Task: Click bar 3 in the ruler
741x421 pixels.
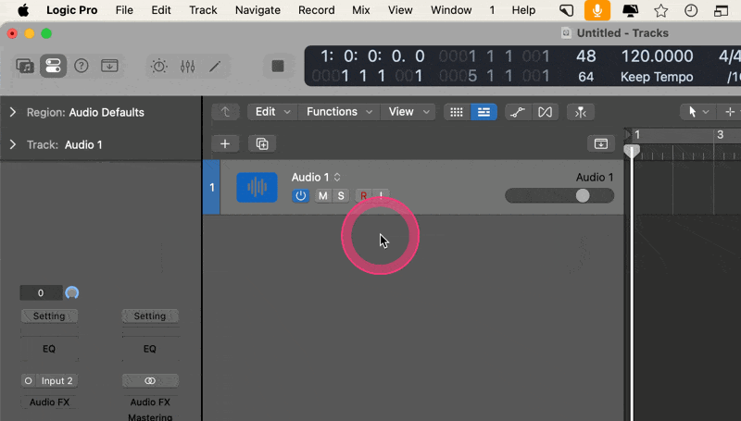Action: [x=721, y=134]
